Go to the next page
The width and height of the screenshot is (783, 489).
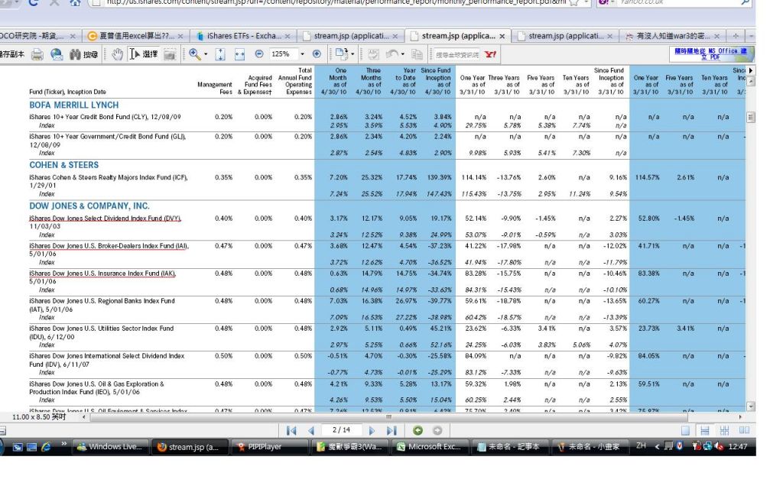(x=372, y=431)
